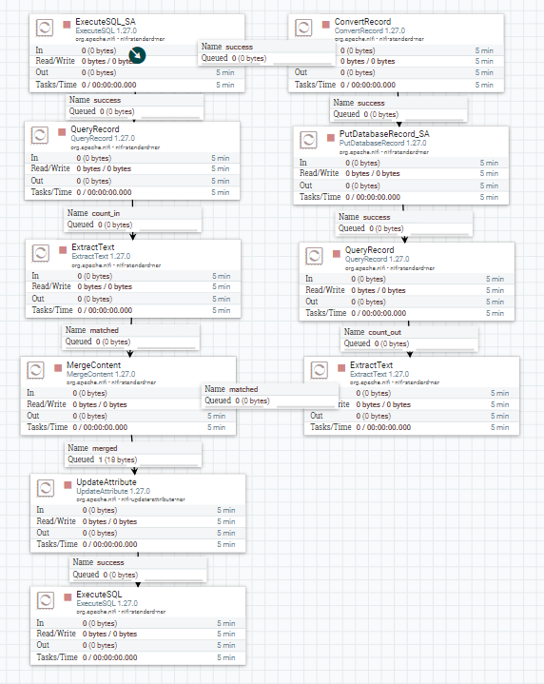Select the count_in connection label
The height and width of the screenshot is (684, 544).
click(x=133, y=219)
